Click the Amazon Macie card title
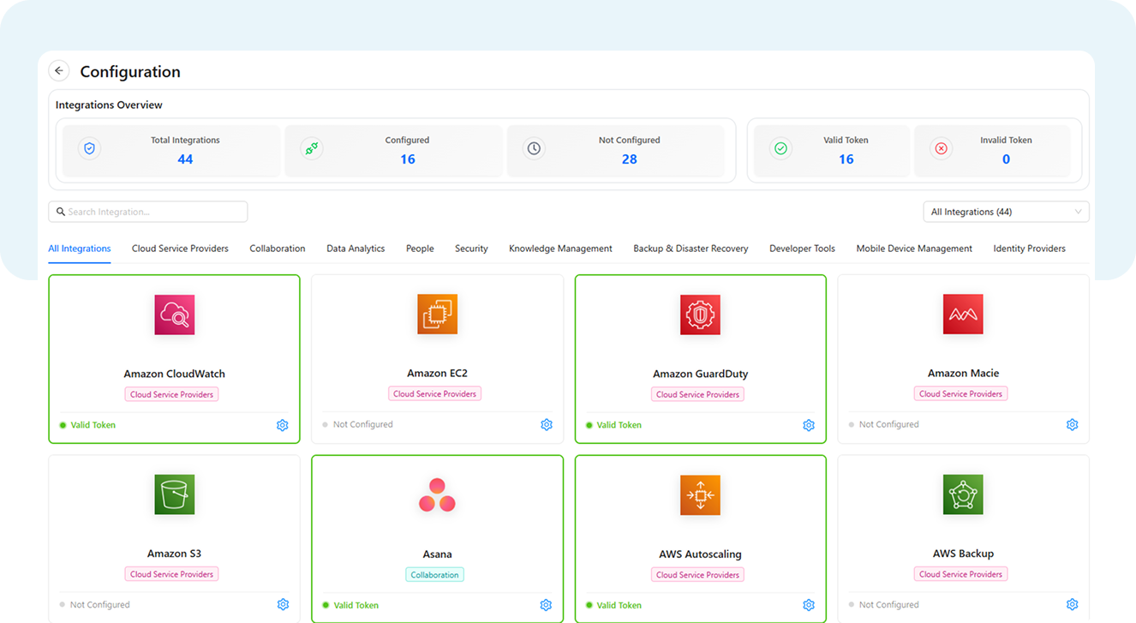Screen dimensions: 1136x623 pyautogui.click(x=963, y=373)
